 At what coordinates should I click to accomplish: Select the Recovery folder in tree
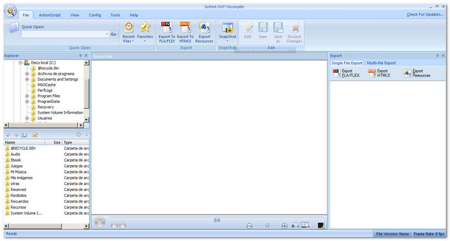(x=46, y=107)
